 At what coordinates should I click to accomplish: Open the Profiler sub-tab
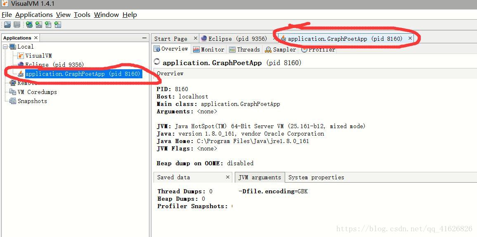point(318,49)
